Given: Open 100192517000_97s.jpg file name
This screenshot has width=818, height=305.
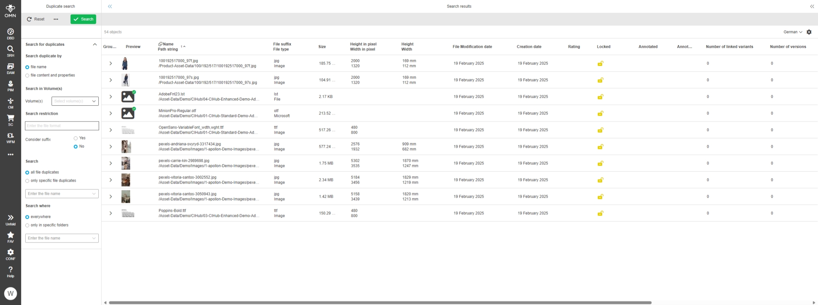Looking at the screenshot, I should [x=179, y=77].
